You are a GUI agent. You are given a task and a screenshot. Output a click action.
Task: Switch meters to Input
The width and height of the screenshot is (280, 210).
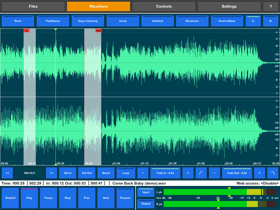[x=146, y=192]
